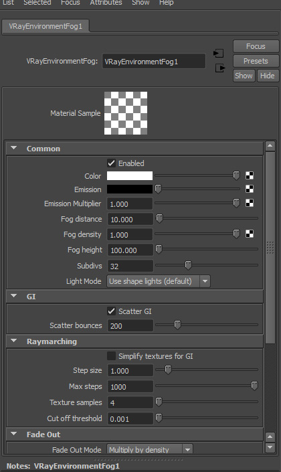Image resolution: width=281 pixels, height=472 pixels.
Task: Click the Fog height slider handle
Action: tap(159, 249)
